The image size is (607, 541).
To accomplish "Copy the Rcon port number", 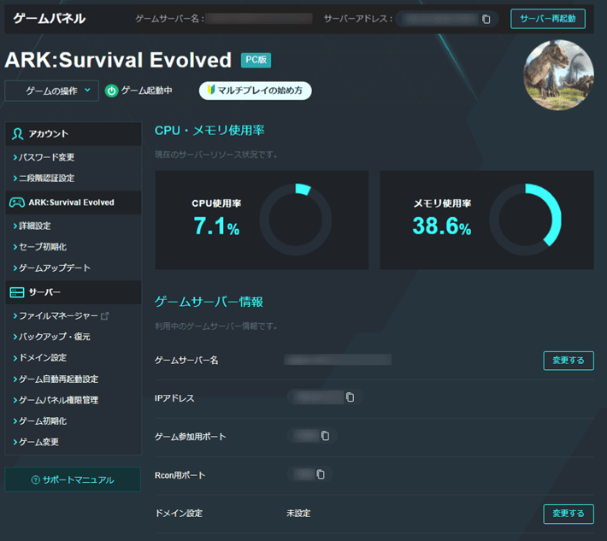I will coord(321,474).
